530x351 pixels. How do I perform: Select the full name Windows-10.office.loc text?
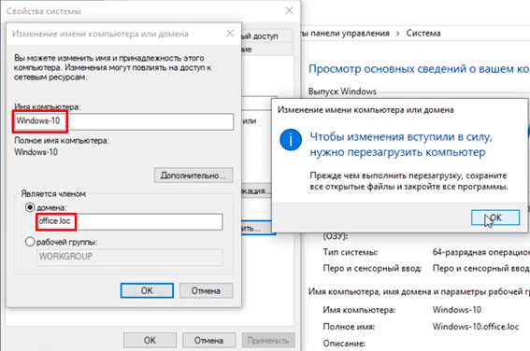pos(476,327)
